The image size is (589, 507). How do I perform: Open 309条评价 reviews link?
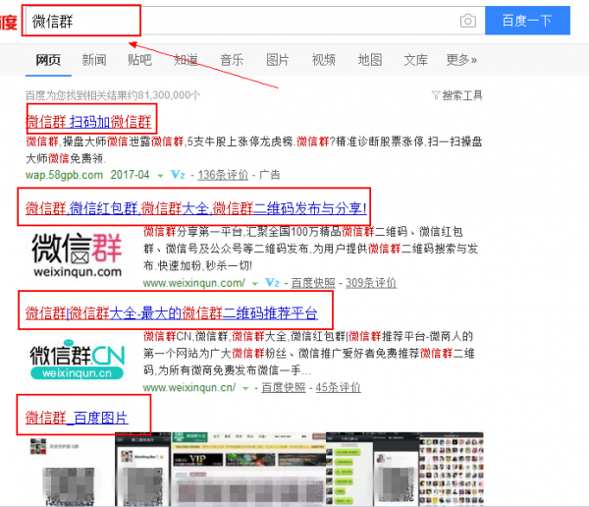(x=371, y=283)
